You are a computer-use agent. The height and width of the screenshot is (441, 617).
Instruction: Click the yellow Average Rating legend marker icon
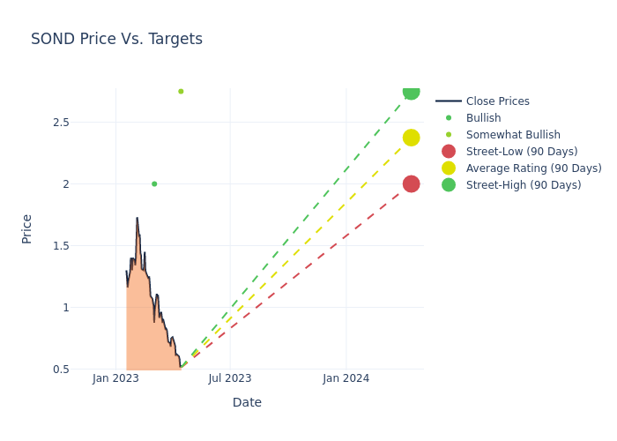[449, 168]
